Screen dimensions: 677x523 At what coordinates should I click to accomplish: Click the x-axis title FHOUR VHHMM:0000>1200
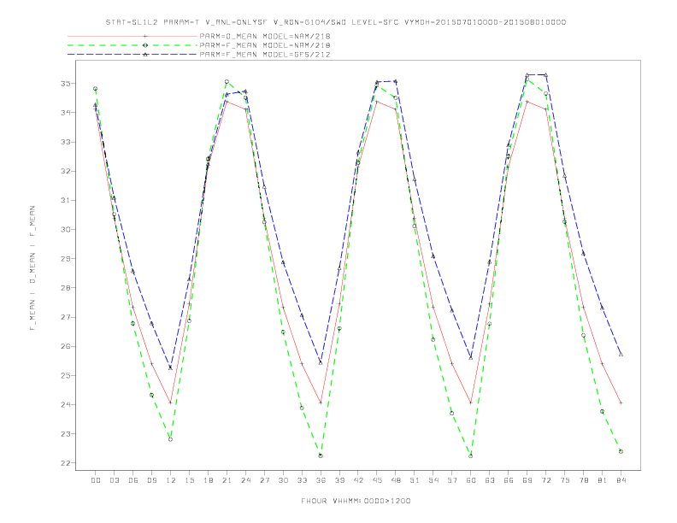pos(356,501)
